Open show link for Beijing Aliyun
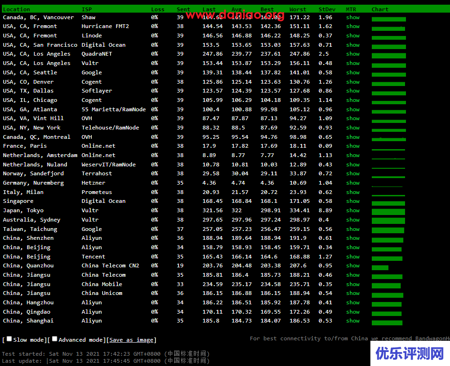450x366 pixels. coord(353,247)
